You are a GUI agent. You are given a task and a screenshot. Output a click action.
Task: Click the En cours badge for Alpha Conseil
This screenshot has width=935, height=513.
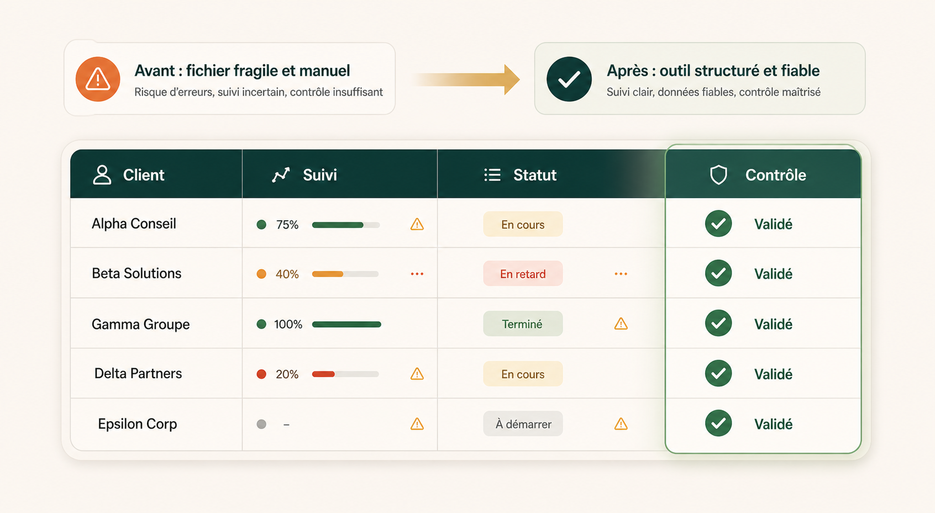[523, 224]
